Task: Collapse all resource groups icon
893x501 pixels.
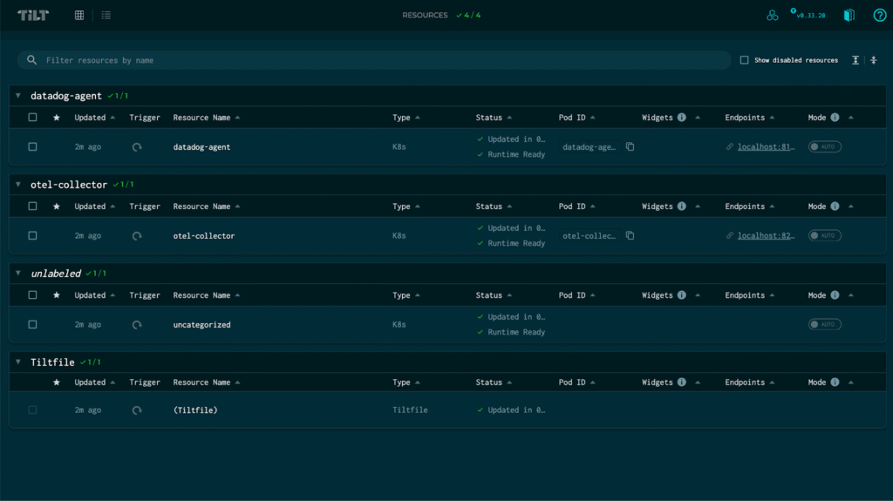Action: 874,60
